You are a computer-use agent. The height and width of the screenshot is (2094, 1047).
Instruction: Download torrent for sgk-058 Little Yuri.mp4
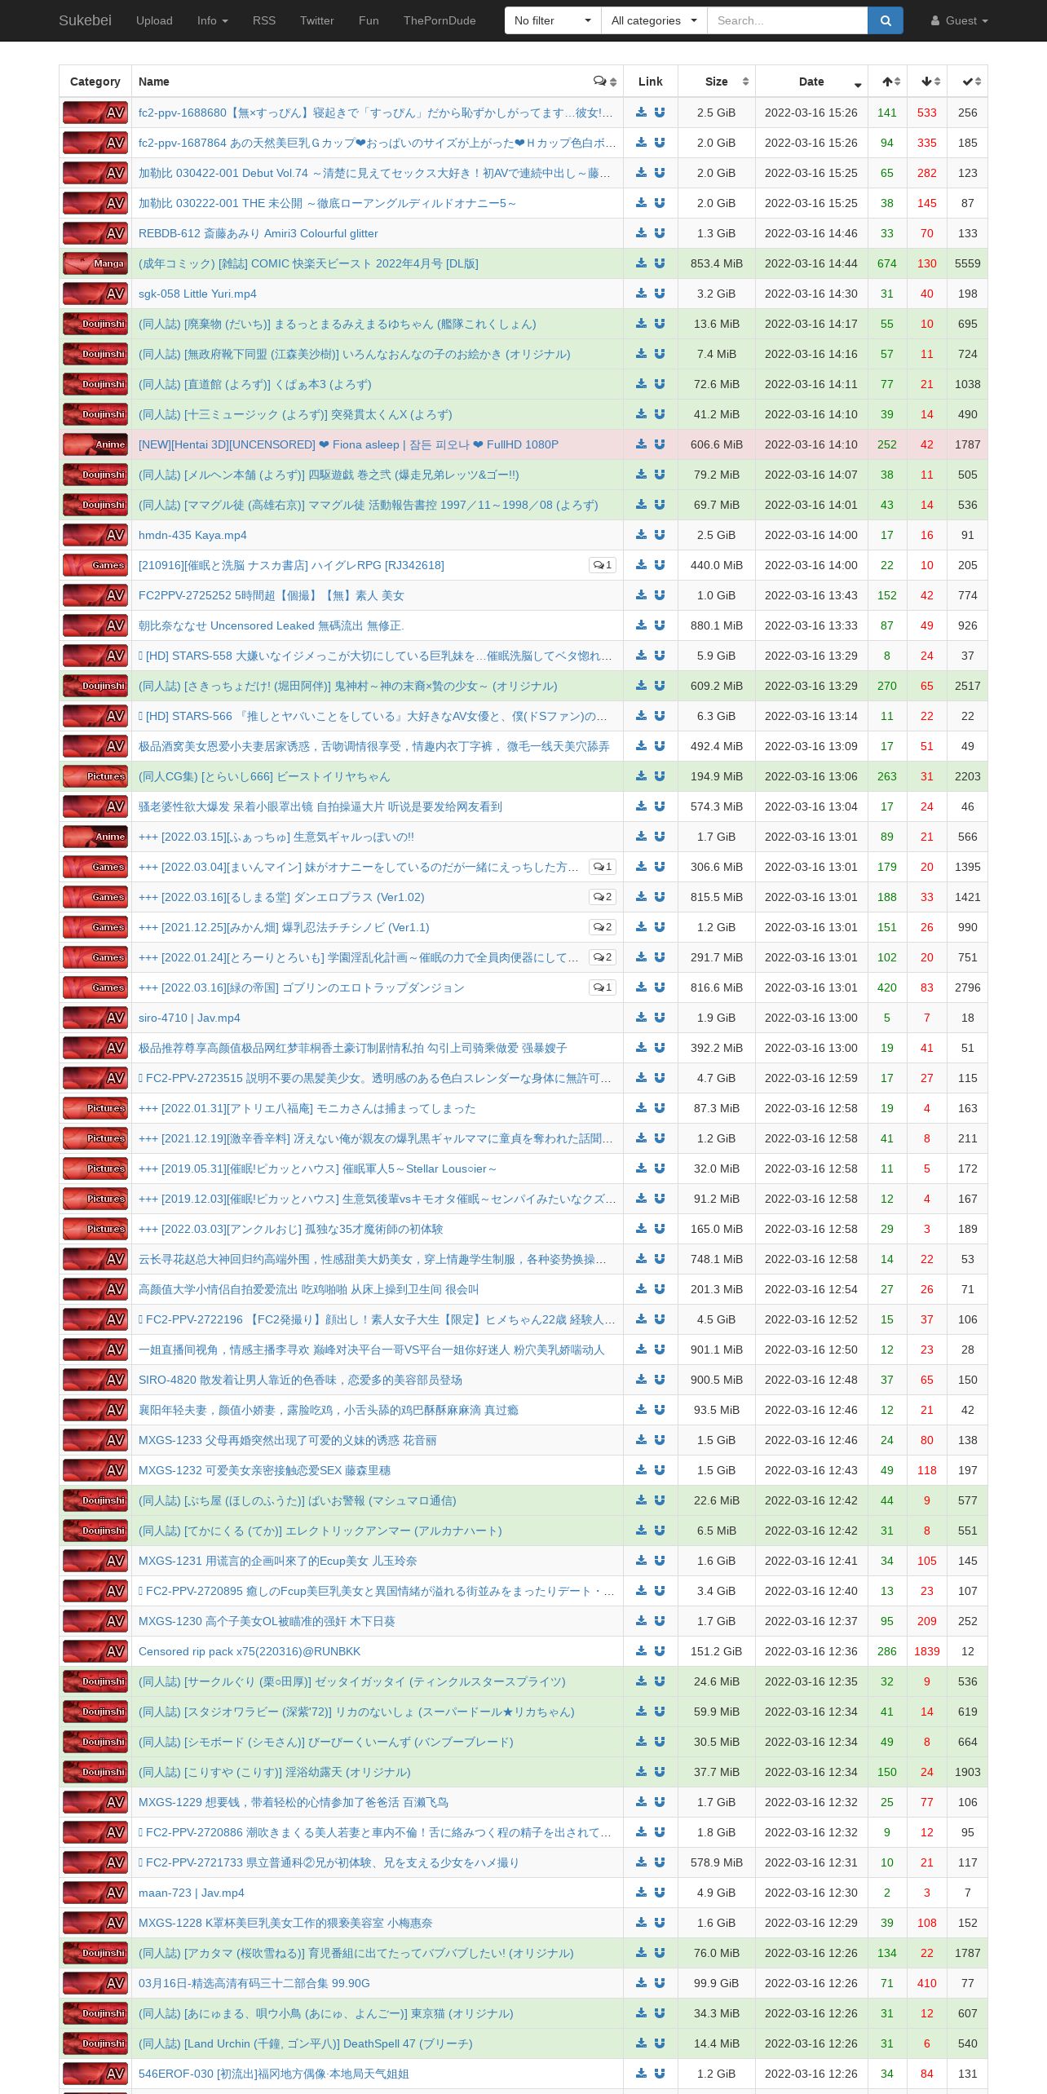[641, 293]
